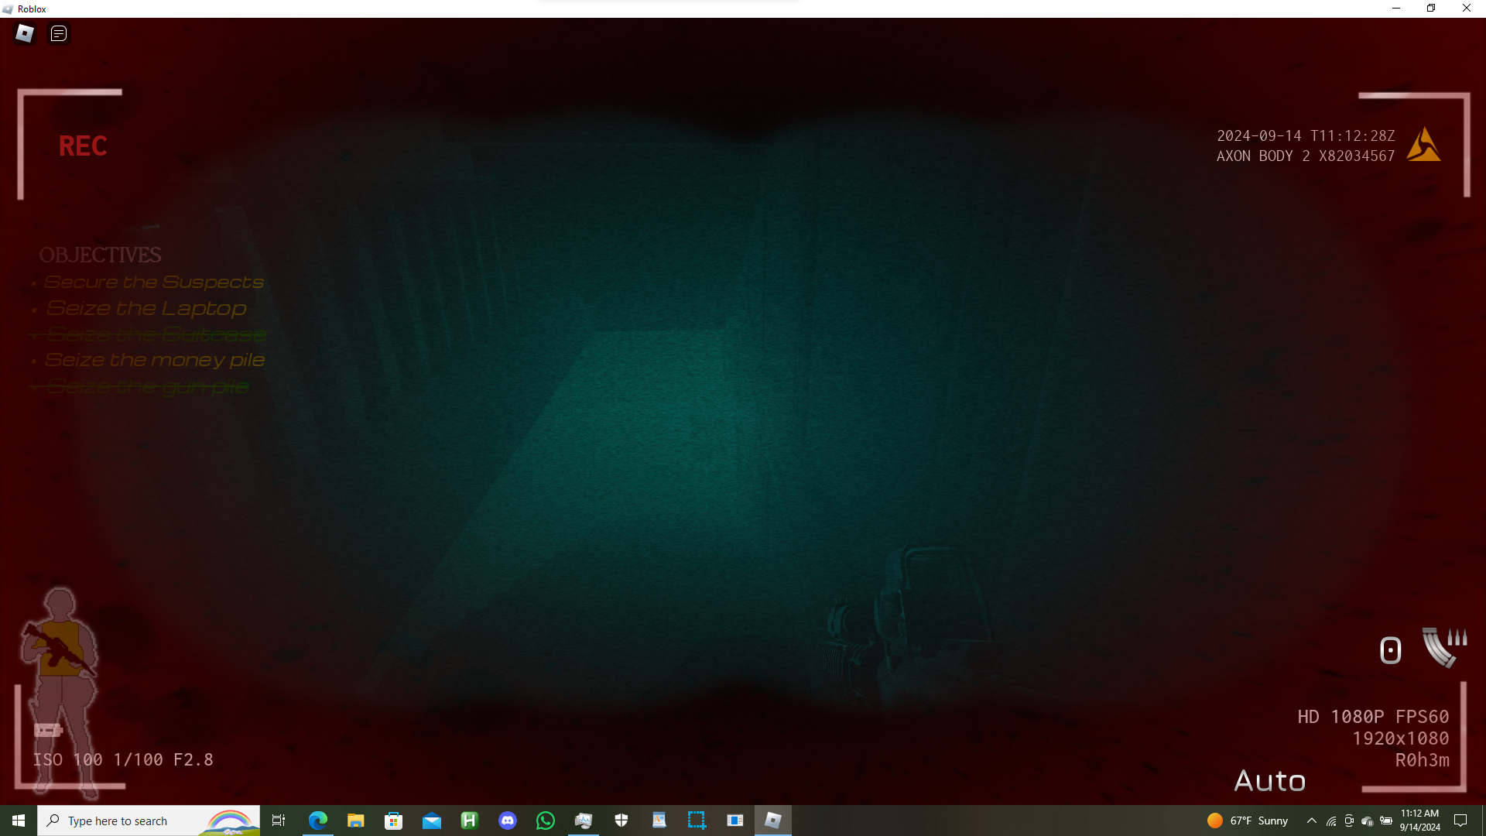Open the Windows Start menu
Viewport: 1486px width, 836px height.
coord(19,821)
